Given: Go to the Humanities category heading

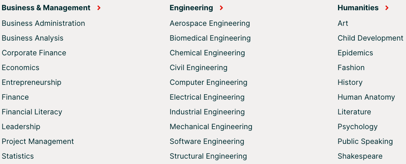Looking at the screenshot, I should (358, 8).
